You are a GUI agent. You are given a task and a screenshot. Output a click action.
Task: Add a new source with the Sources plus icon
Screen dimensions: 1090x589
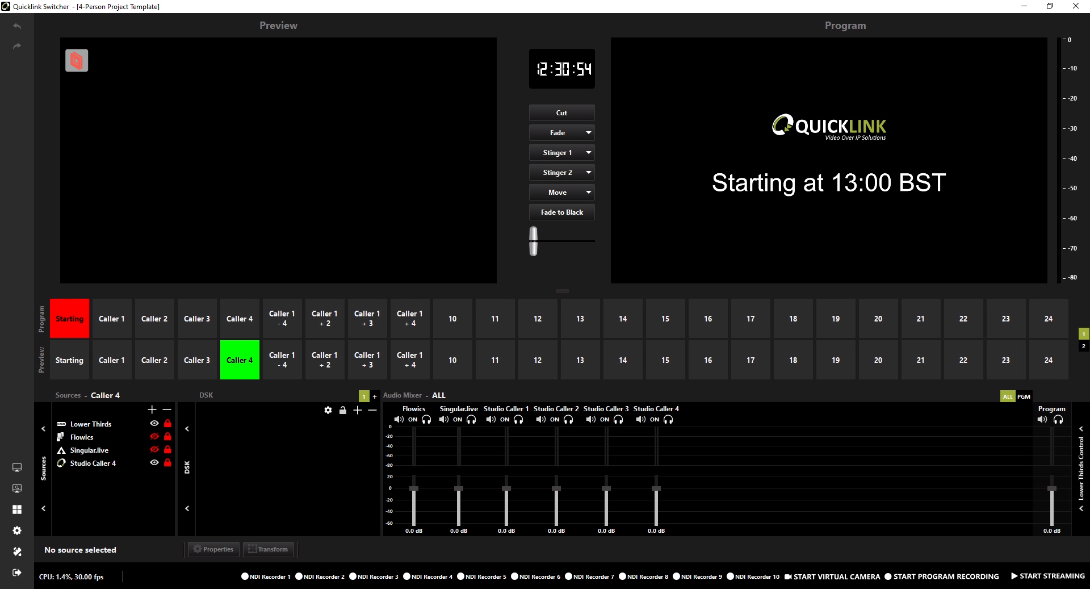click(152, 410)
